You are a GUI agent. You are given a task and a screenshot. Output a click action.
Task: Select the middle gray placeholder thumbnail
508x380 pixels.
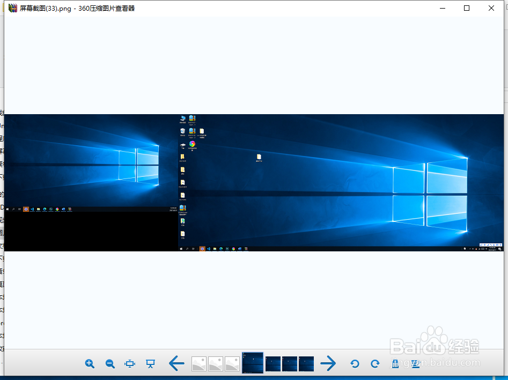tap(216, 363)
